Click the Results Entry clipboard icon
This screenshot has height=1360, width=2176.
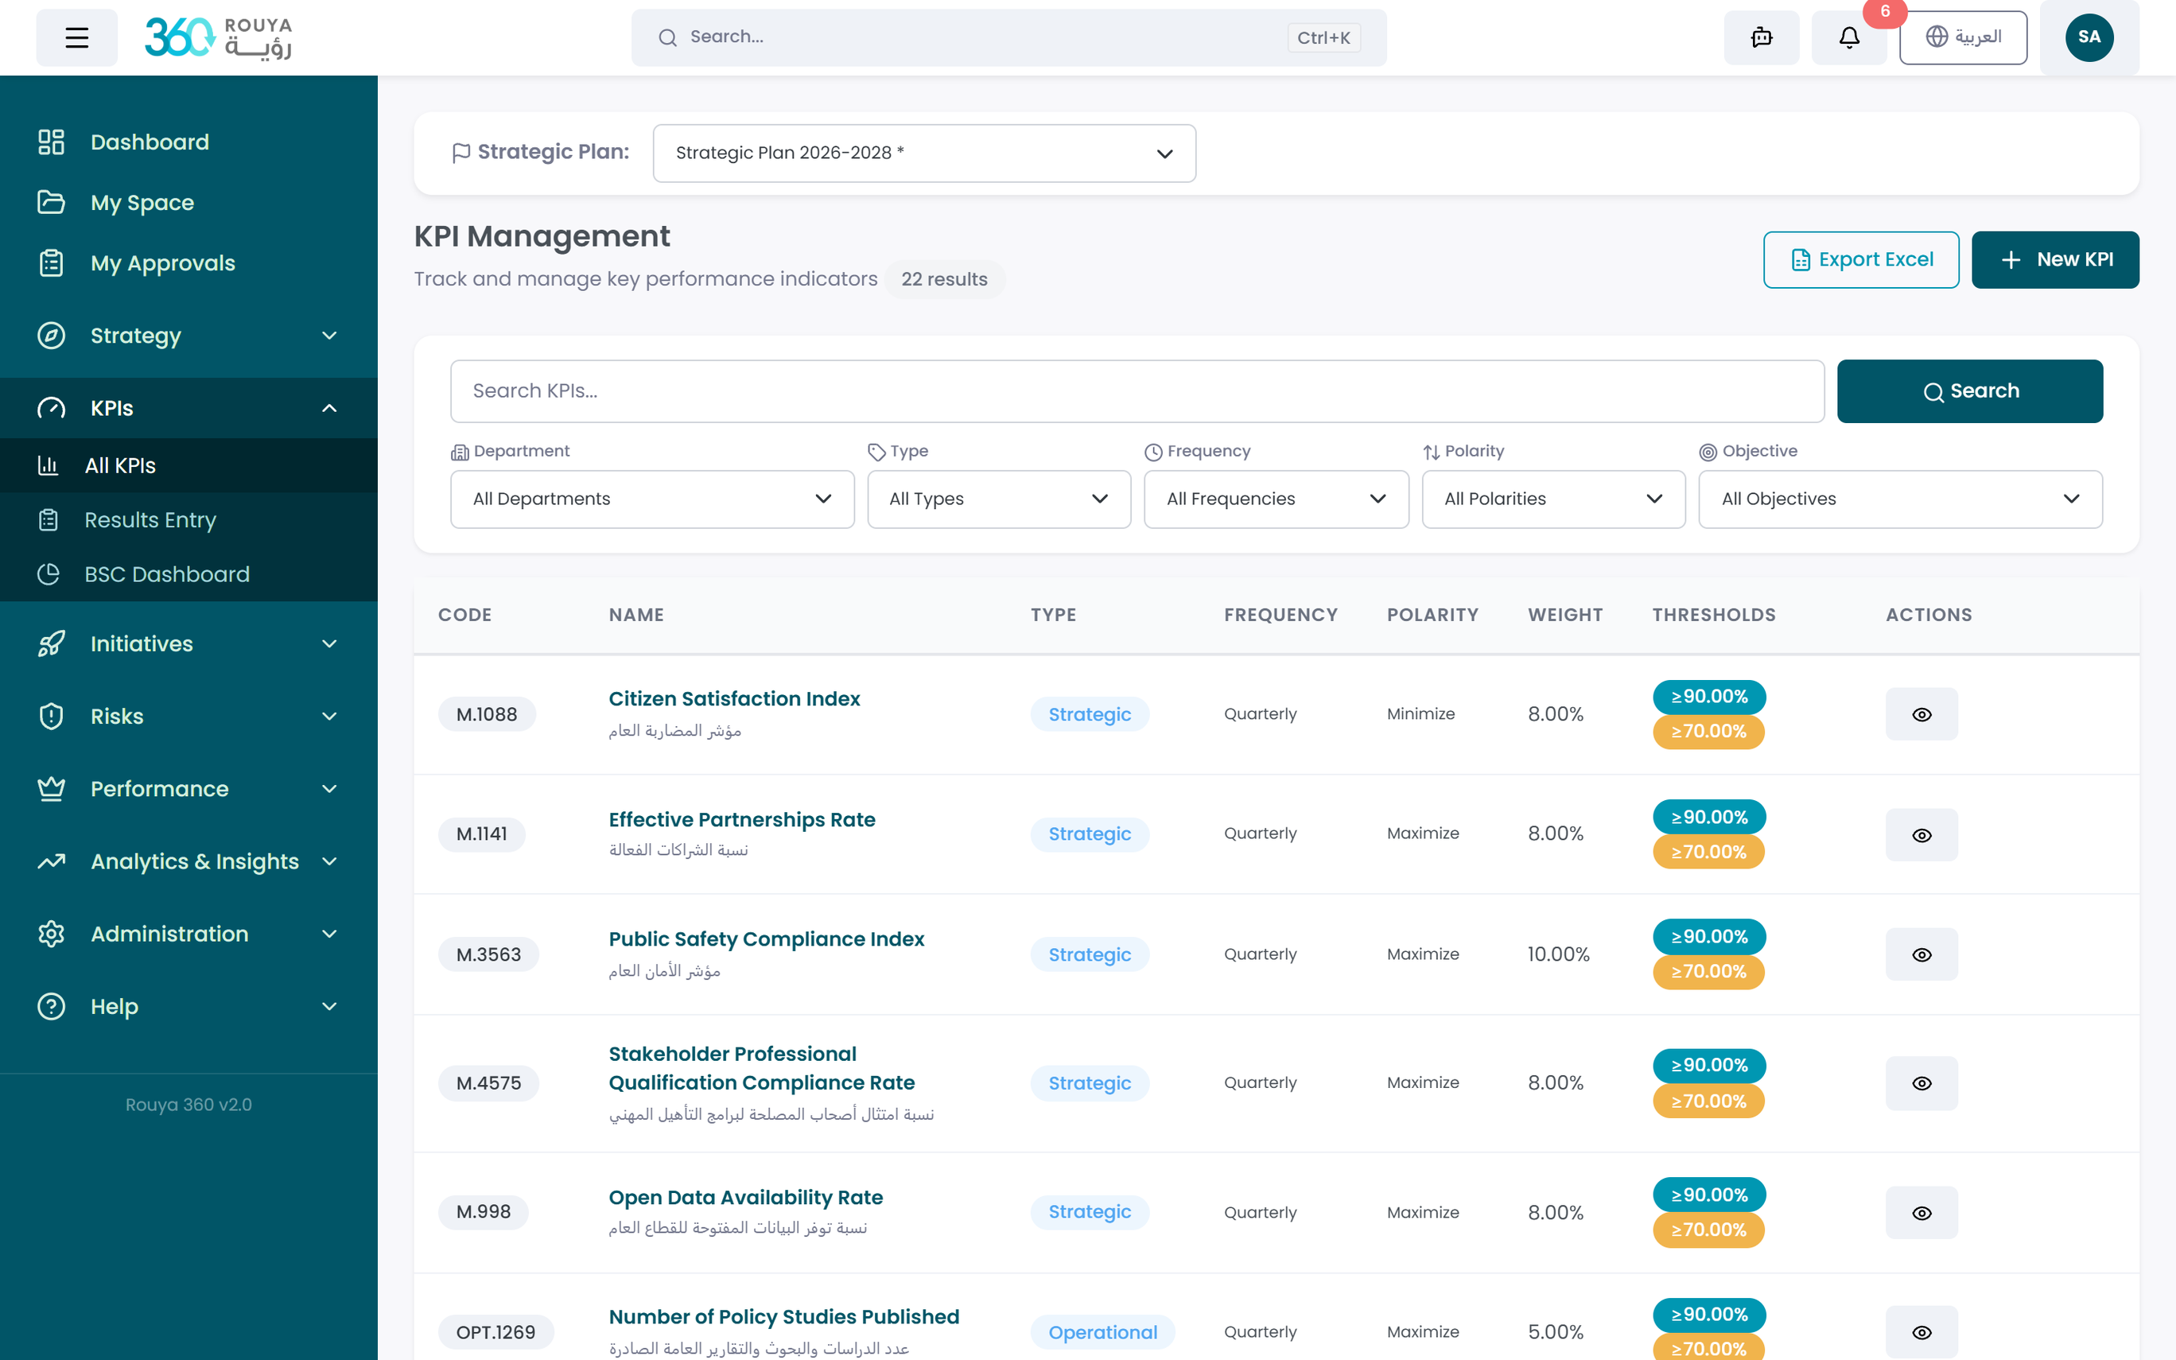click(51, 520)
